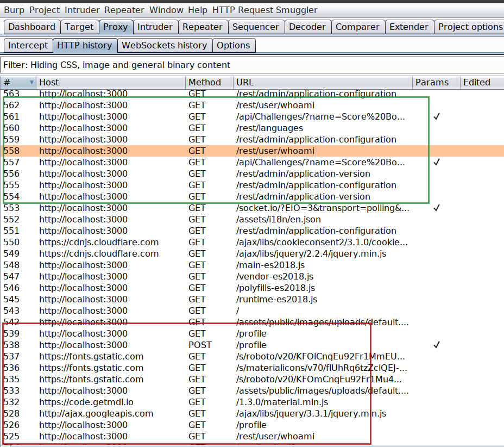Sort by the Edited column header
The height and width of the screenshot is (447, 504).
pos(482,82)
